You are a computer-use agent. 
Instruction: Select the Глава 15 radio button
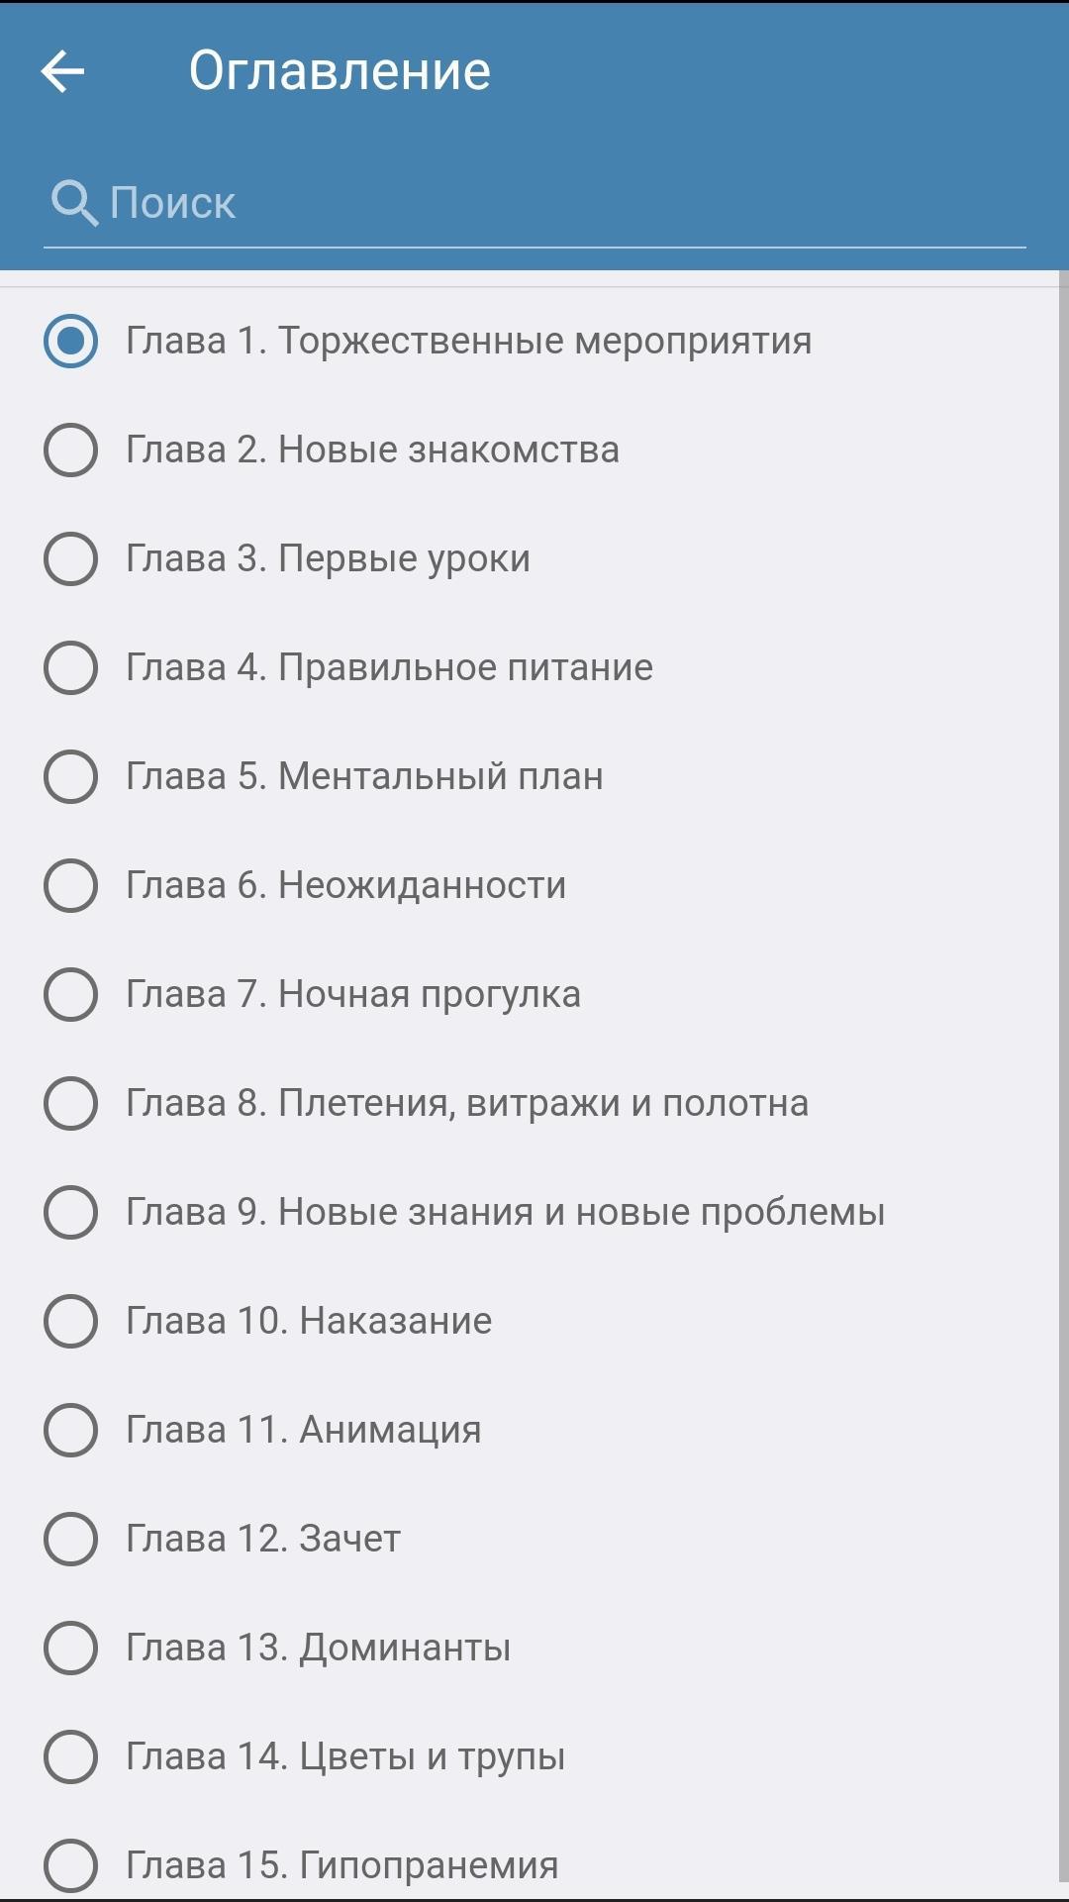click(71, 1865)
